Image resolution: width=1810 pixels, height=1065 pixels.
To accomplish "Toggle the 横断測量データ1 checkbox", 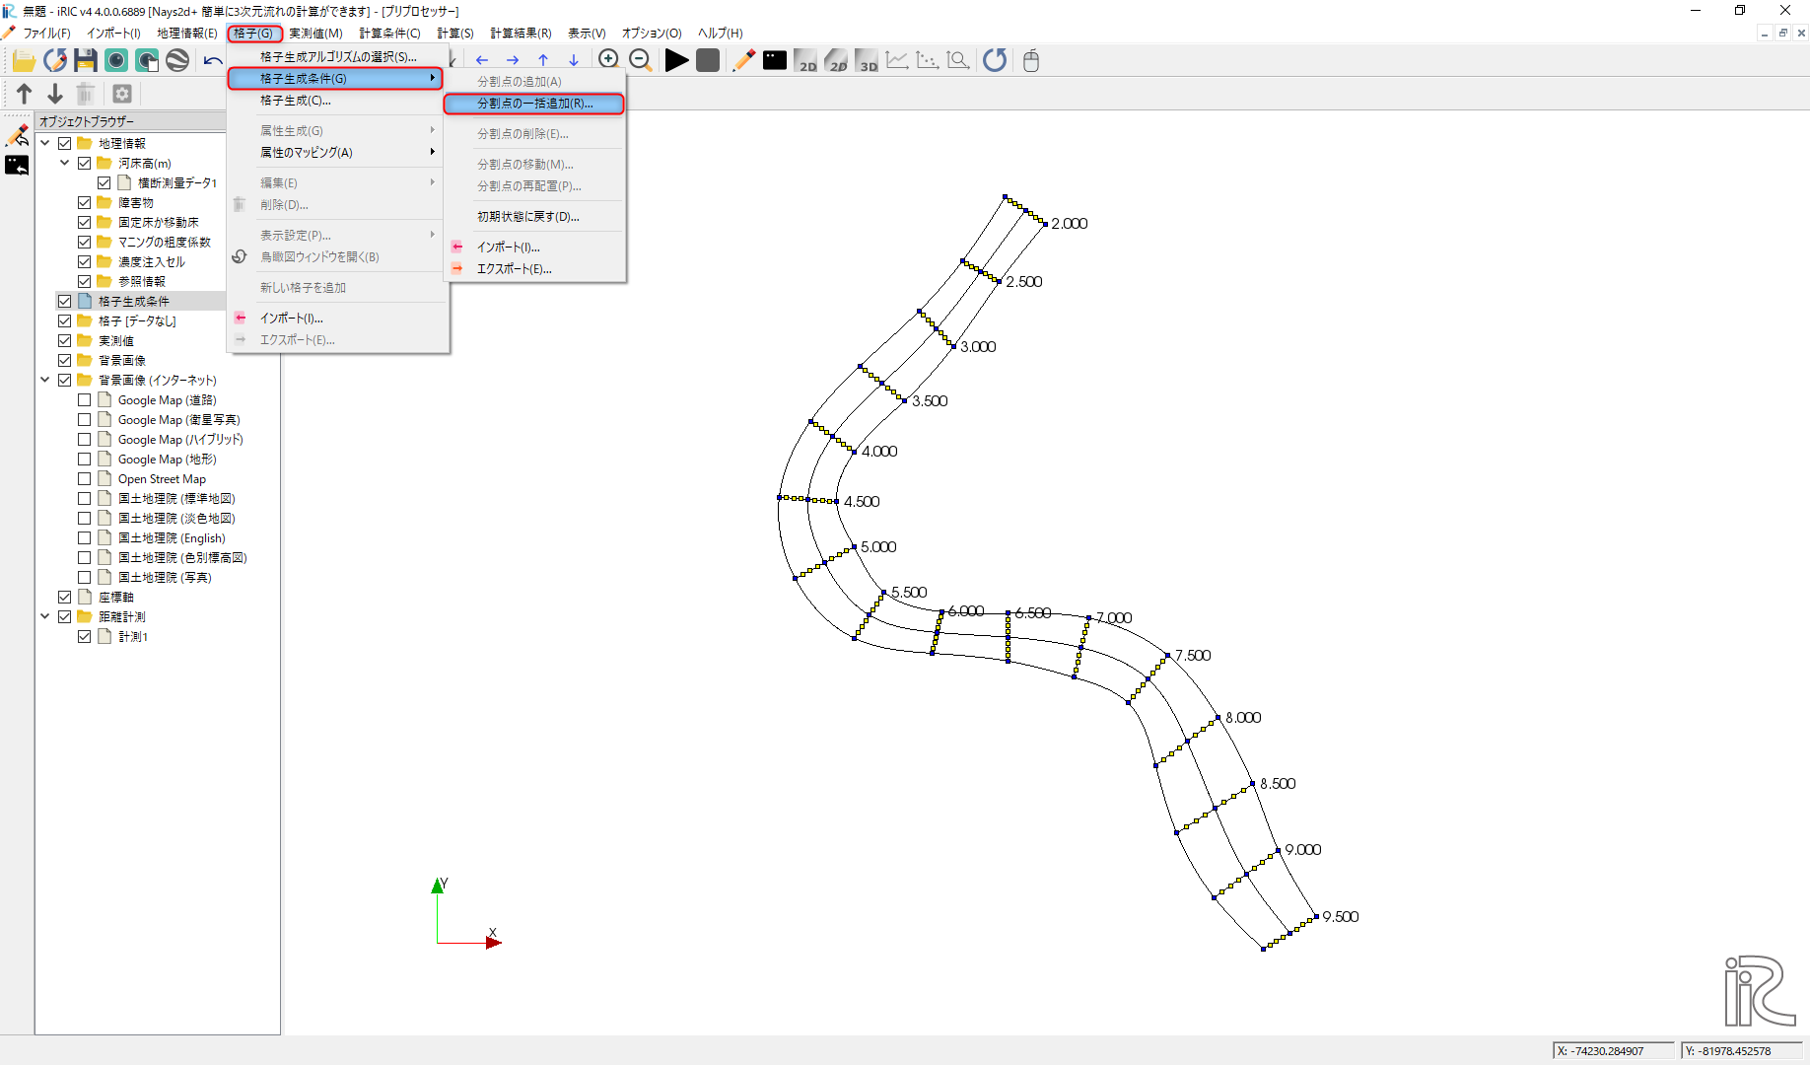I will 104,183.
